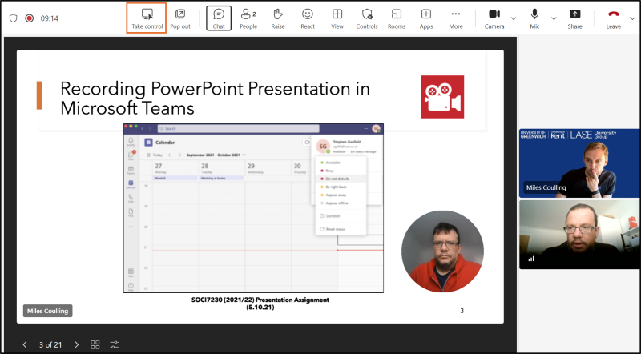This screenshot has height=354, width=641.
Task: Open the slide grid view
Action: [x=95, y=344]
